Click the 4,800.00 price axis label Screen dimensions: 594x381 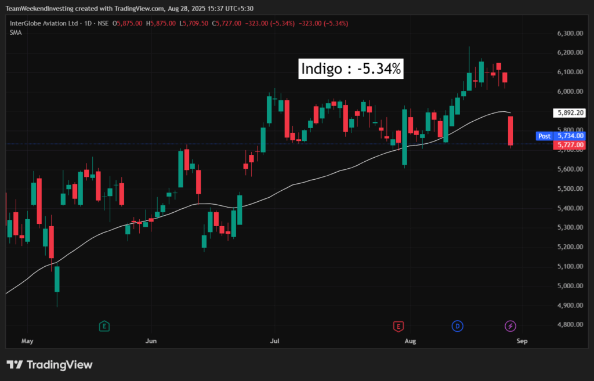click(570, 325)
